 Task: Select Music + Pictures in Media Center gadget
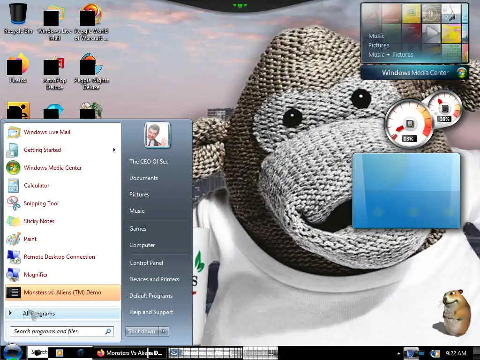pos(390,54)
